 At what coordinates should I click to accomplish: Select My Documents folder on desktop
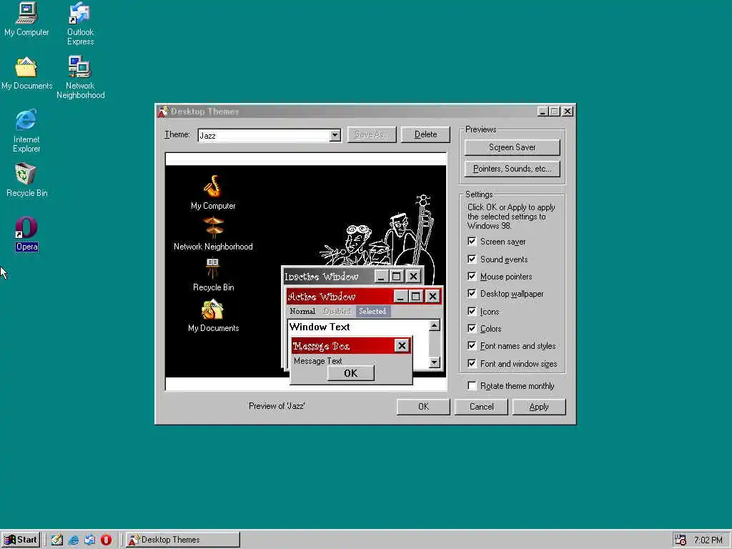26,74
